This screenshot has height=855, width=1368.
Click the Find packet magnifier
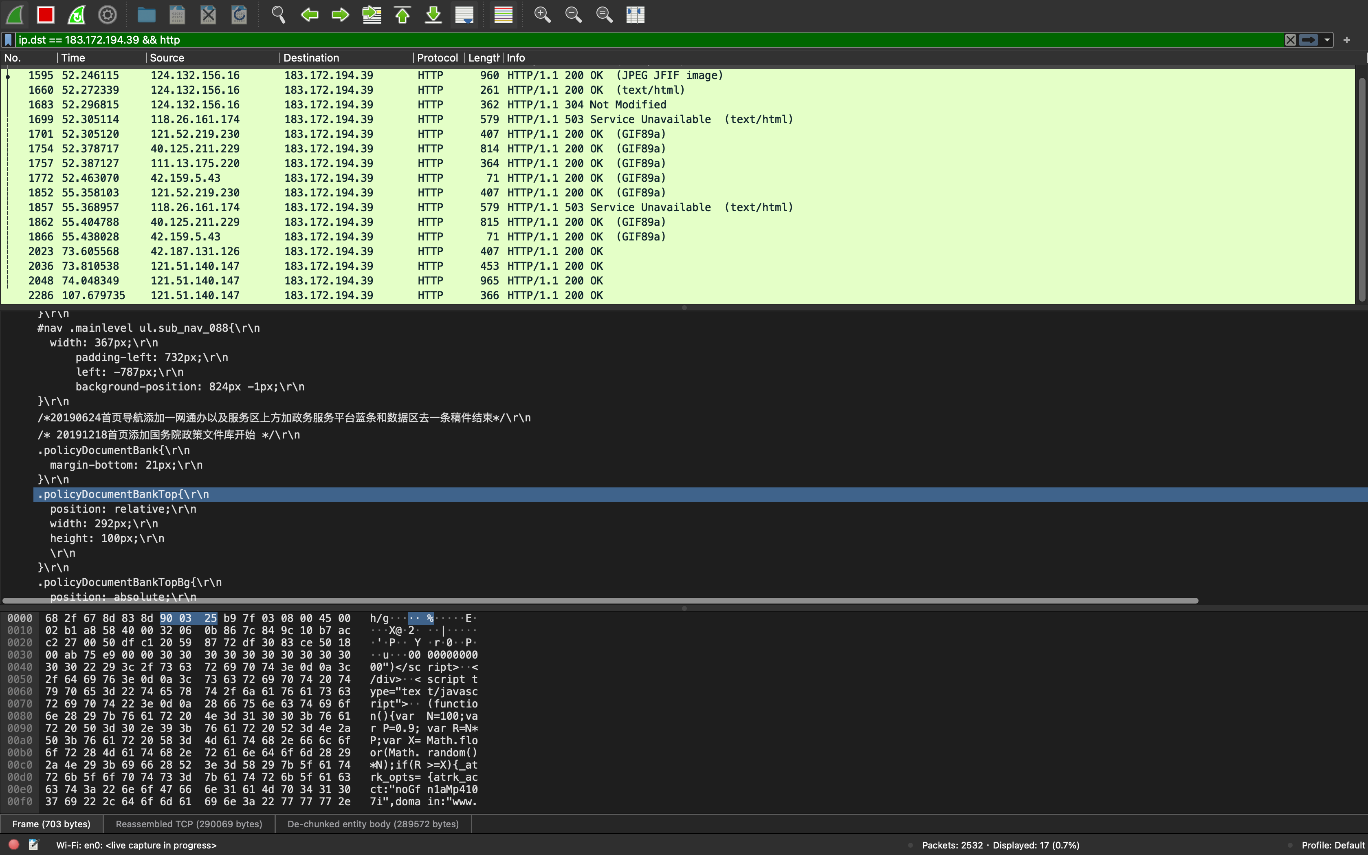(278, 15)
